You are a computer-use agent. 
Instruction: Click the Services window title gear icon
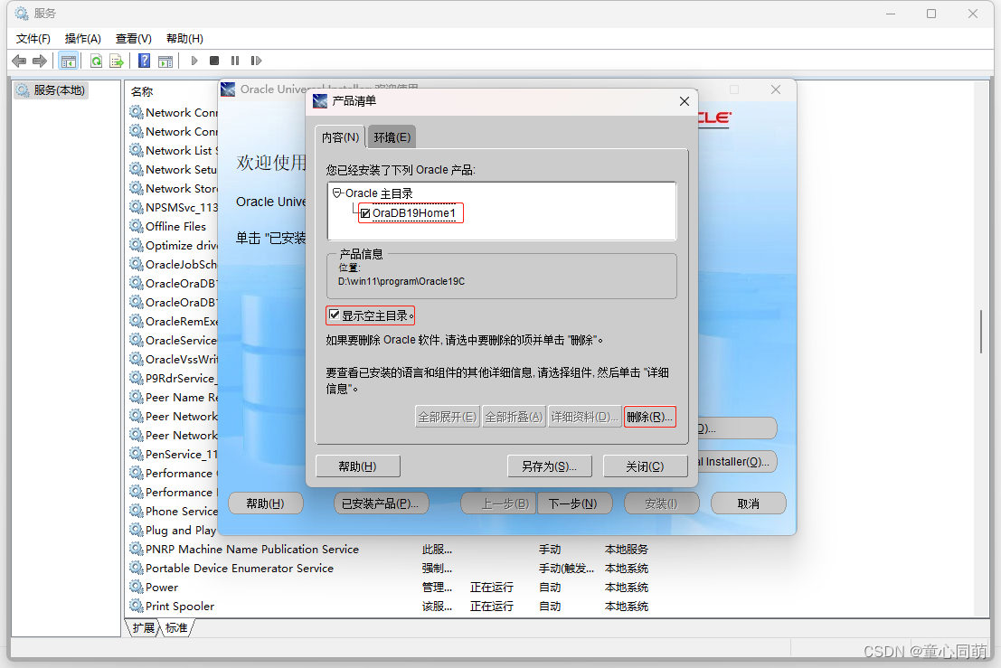tap(22, 14)
